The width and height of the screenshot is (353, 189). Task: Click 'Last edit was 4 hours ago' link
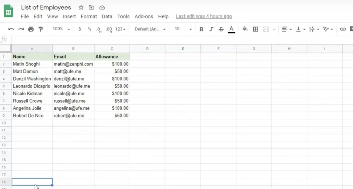tap(204, 16)
